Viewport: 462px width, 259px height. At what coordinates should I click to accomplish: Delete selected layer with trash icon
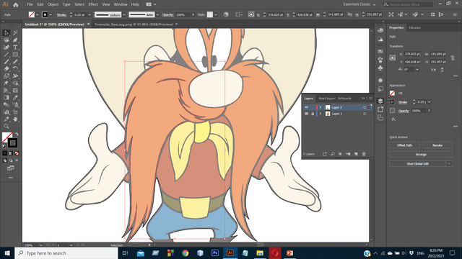(364, 154)
